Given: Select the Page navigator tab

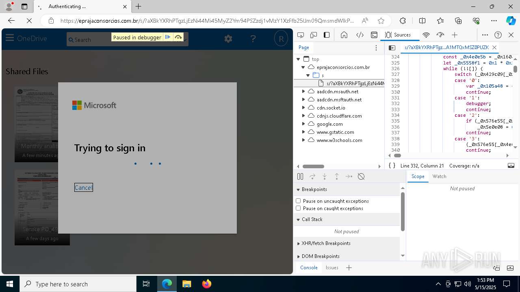Looking at the screenshot, I should pyautogui.click(x=304, y=47).
